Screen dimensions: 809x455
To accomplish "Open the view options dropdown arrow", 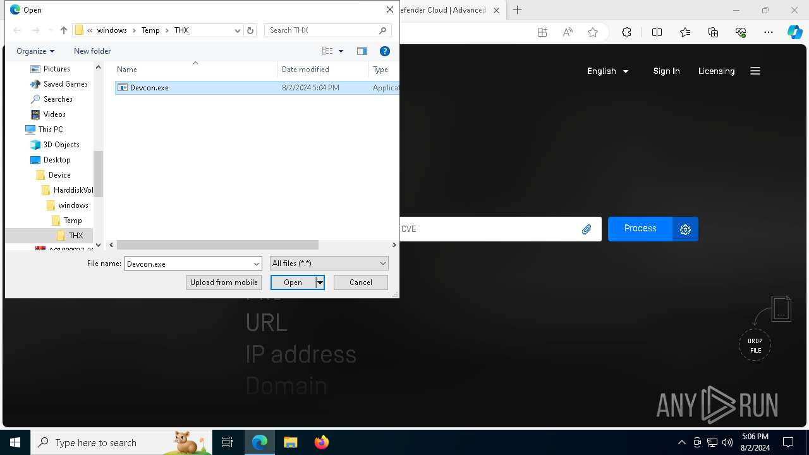I will click(x=341, y=51).
